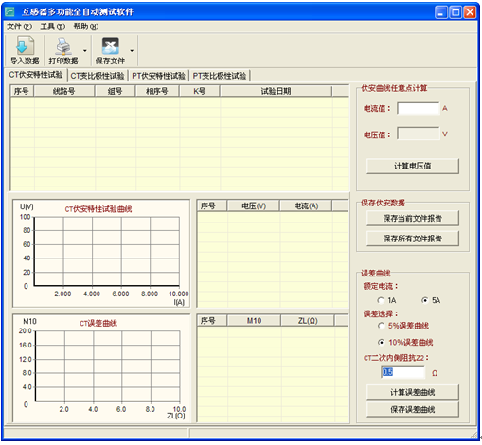Click the CT二次内侧阻抗Z2 input field
Screen dimensions: 482x445
tap(402, 372)
